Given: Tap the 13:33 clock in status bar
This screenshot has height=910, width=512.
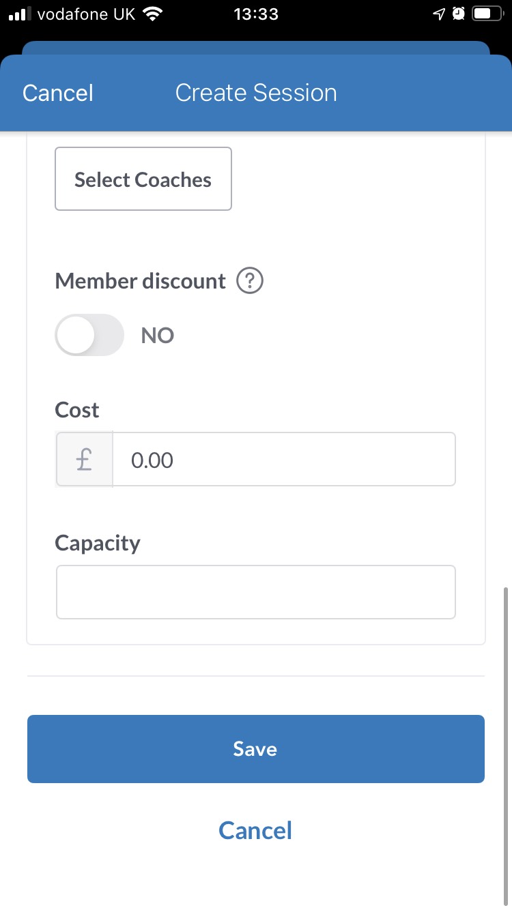Looking at the screenshot, I should pyautogui.click(x=255, y=14).
